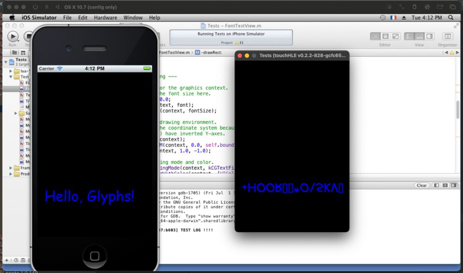Click the garbled blue glyph text in touchHLE
Image resolution: width=463 pixels, height=273 pixels.
(293, 188)
